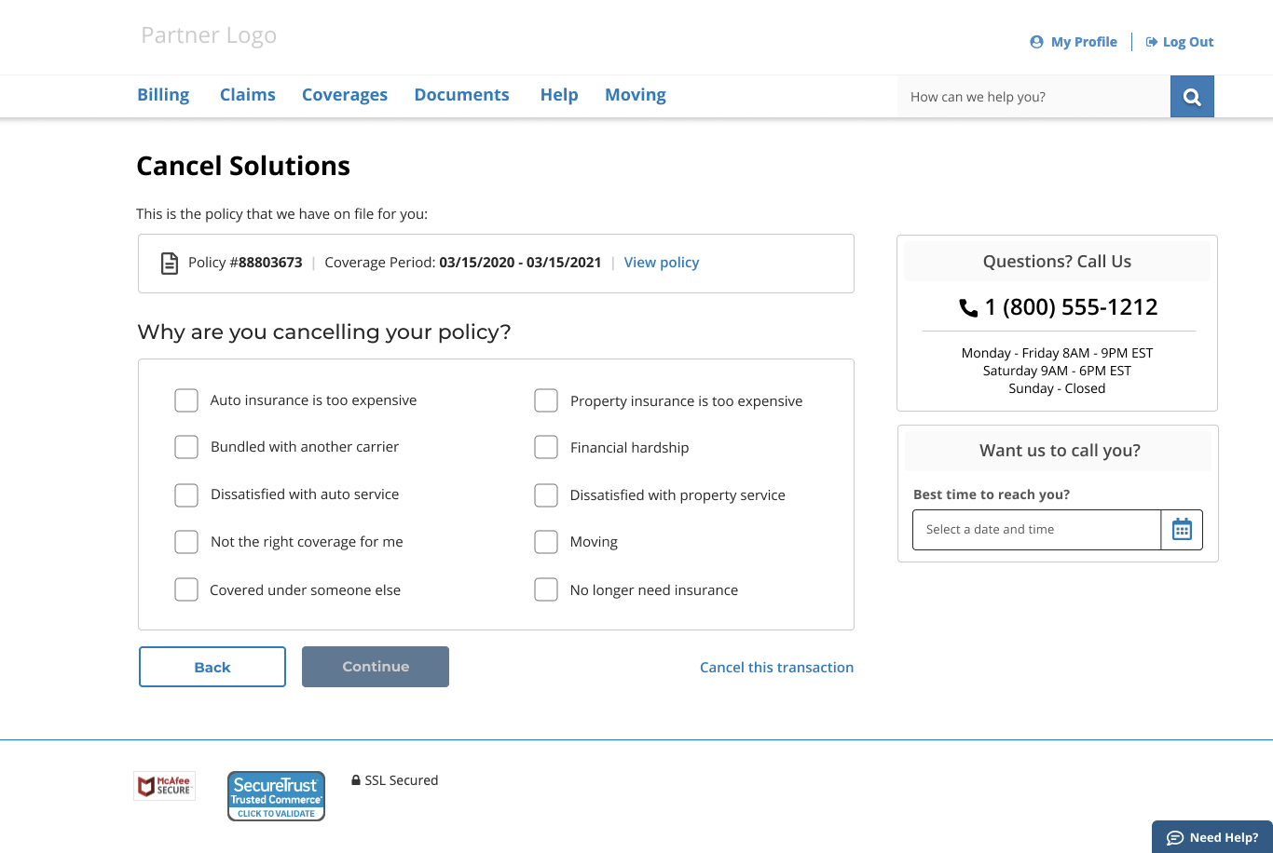
Task: Open the calendar date picker icon
Action: click(1182, 529)
